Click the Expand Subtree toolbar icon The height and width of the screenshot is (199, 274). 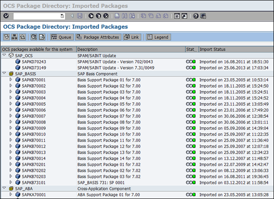pos(6,37)
